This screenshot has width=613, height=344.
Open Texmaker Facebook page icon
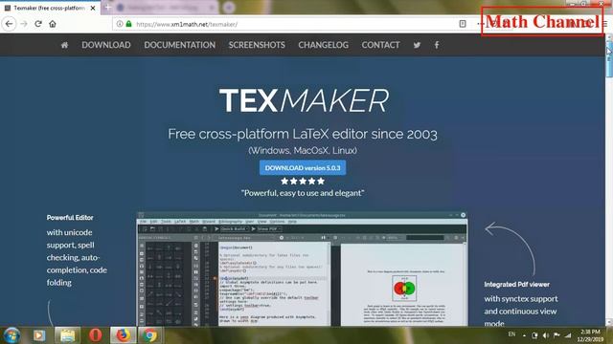click(437, 45)
